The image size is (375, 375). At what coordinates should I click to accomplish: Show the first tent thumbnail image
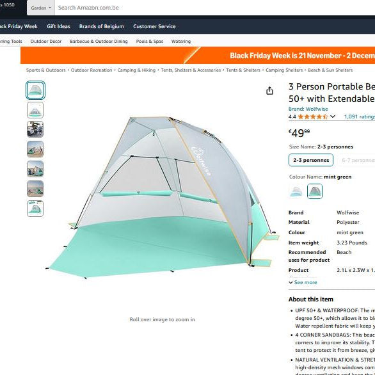[35, 90]
